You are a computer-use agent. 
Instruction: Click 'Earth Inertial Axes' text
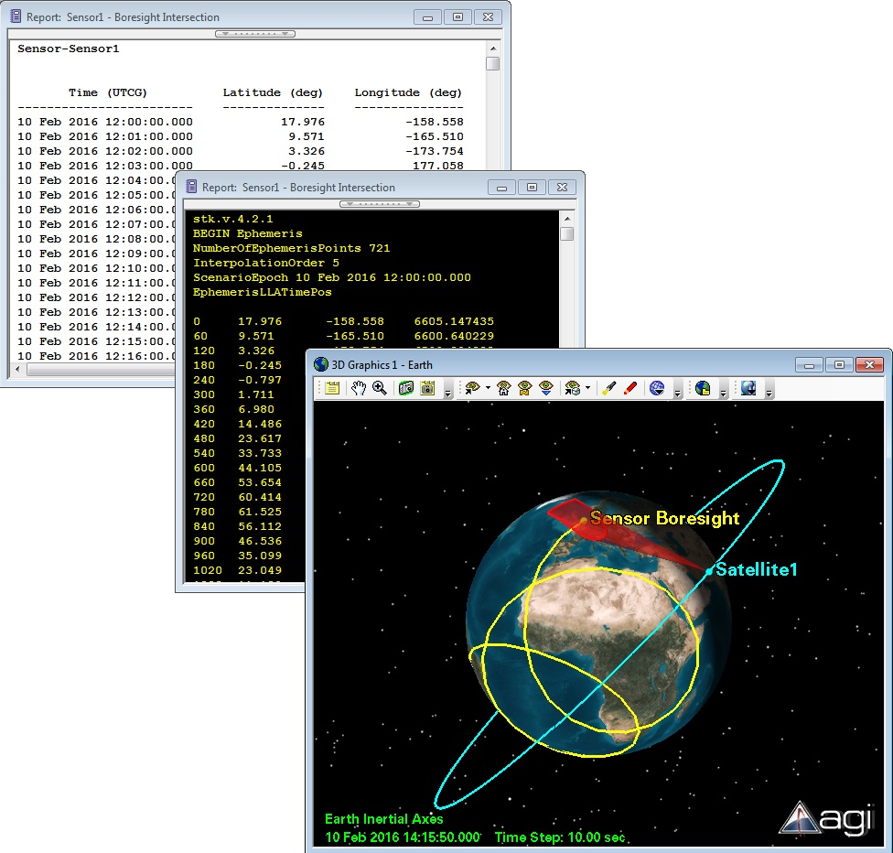(x=384, y=819)
